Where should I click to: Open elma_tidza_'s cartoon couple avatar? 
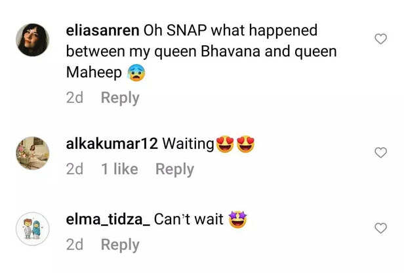33,228
